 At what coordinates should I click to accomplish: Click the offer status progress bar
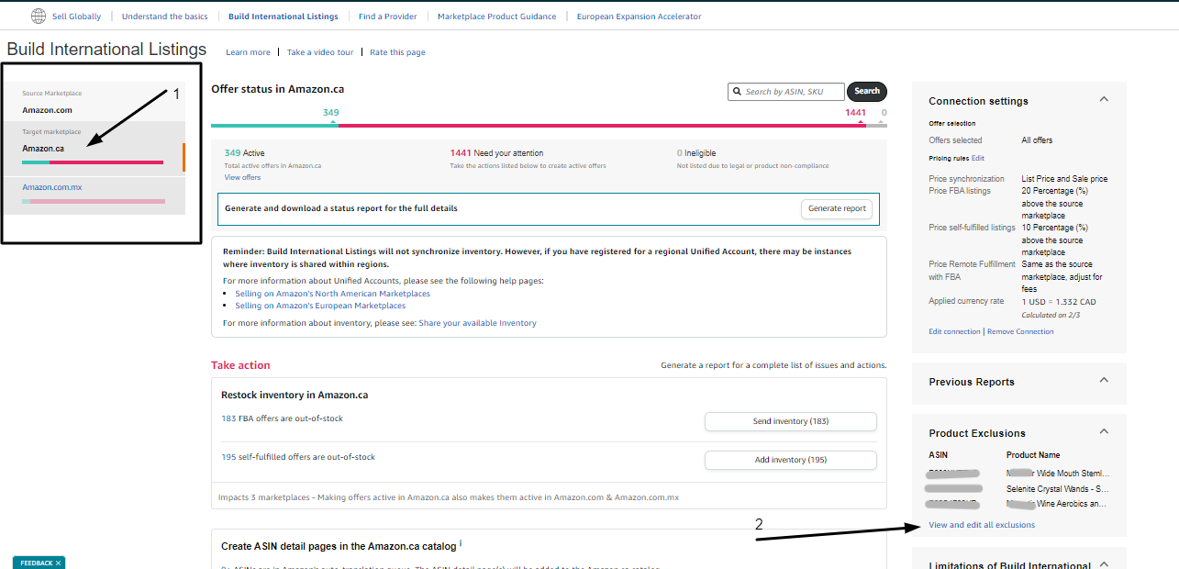(549, 125)
